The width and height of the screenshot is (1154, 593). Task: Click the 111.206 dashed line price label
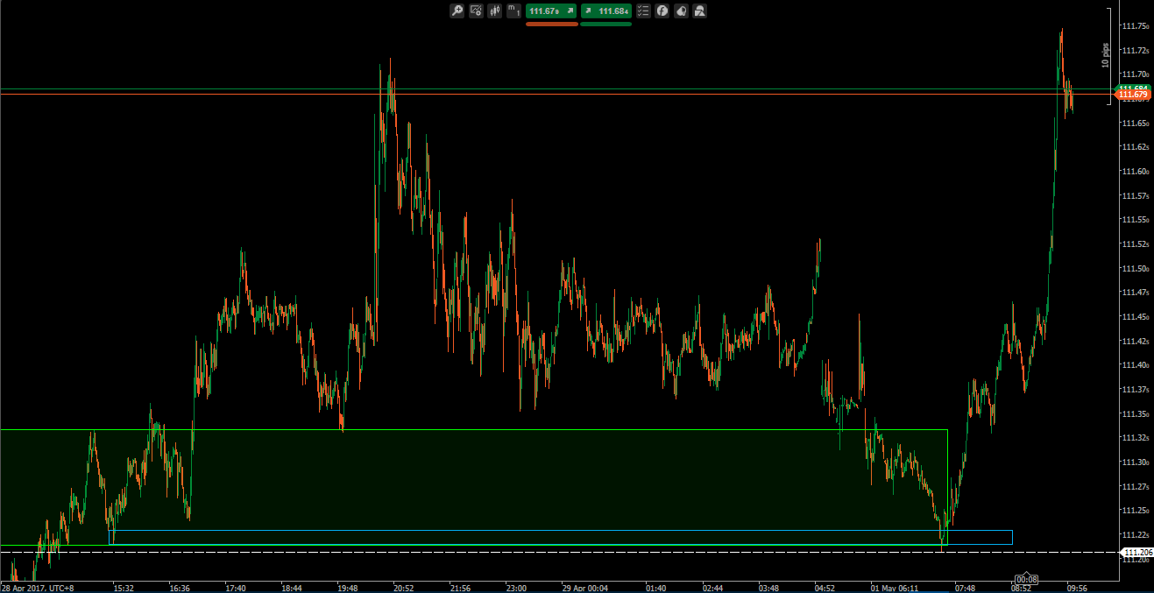1136,552
